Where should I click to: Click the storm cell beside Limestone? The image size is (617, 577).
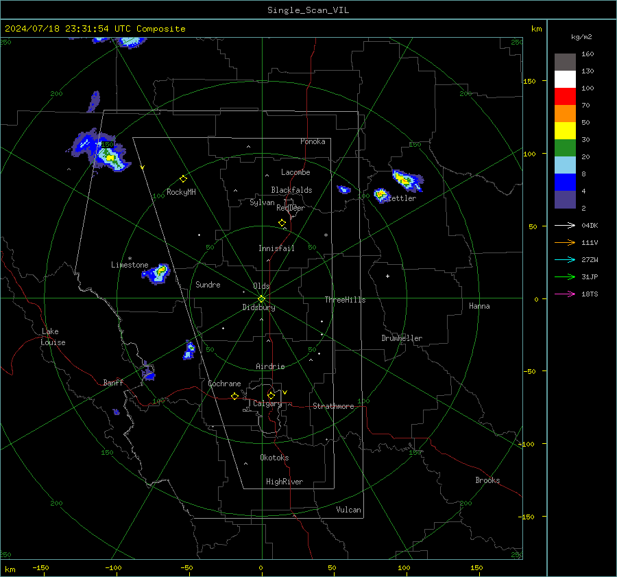tap(156, 273)
